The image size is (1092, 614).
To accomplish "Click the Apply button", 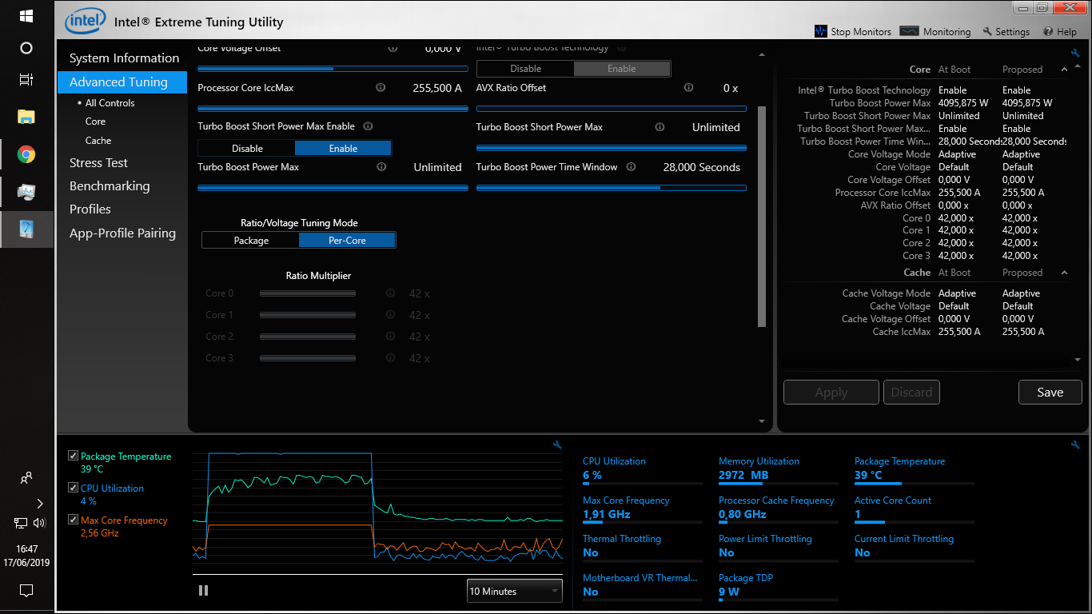I will point(831,393).
